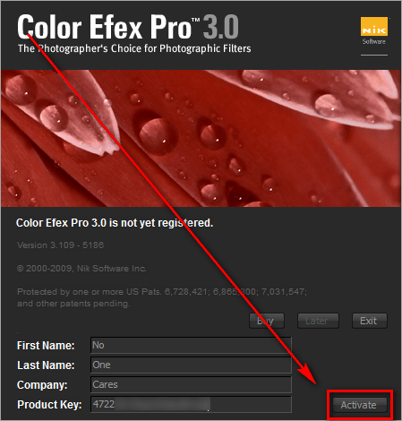The image size is (402, 421).
Task: Click the Activate button
Action: coord(360,405)
